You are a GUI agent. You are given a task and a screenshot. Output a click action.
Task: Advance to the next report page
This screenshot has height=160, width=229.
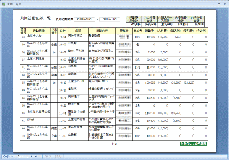point(32,157)
